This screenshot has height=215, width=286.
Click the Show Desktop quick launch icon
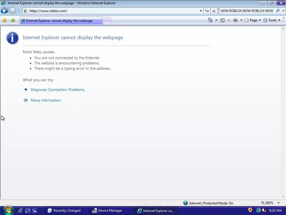(x=28, y=211)
